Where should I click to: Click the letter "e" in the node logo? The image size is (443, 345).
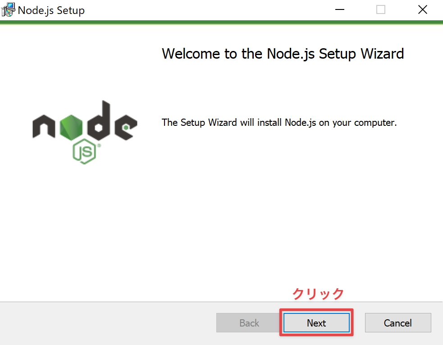[125, 127]
